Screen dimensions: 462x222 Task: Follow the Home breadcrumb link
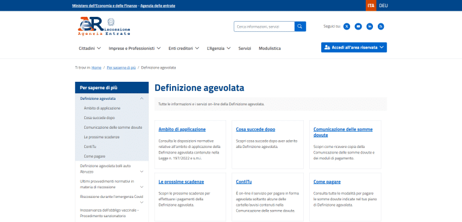click(96, 67)
